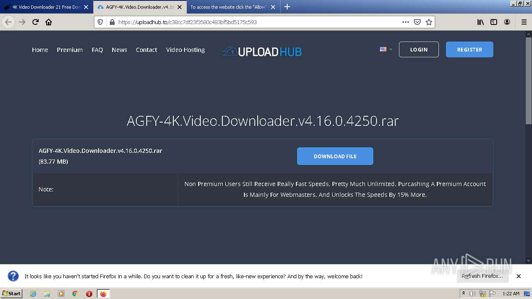Click Firefox taskbar button

pos(103,294)
